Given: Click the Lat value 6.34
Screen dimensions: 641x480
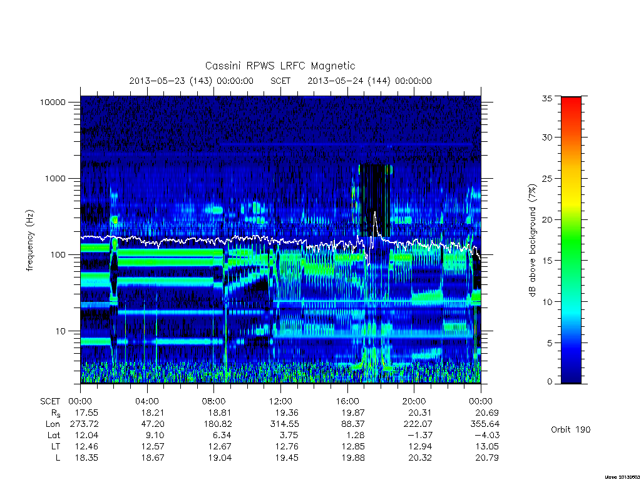Looking at the screenshot, I should pos(222,436).
